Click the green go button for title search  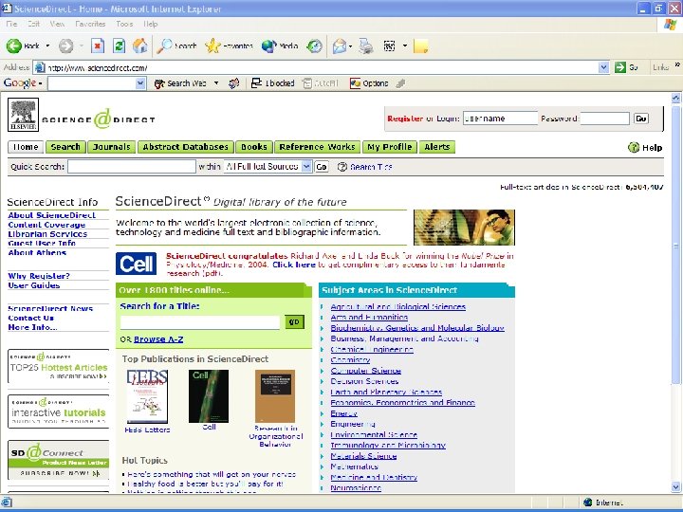click(x=294, y=322)
